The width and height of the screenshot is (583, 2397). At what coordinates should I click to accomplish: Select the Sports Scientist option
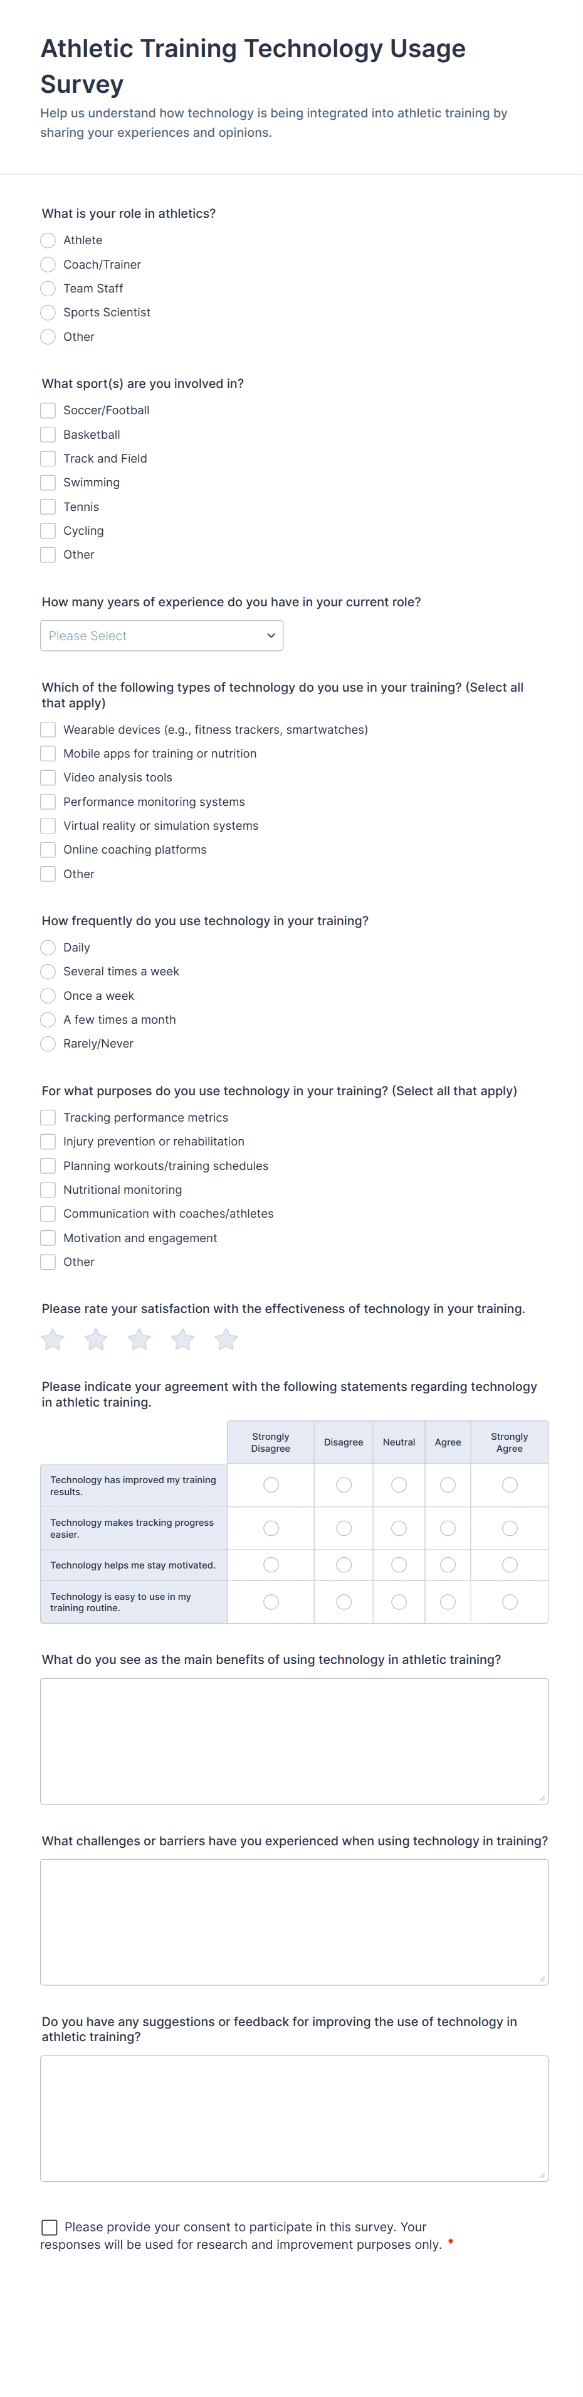pyautogui.click(x=48, y=313)
